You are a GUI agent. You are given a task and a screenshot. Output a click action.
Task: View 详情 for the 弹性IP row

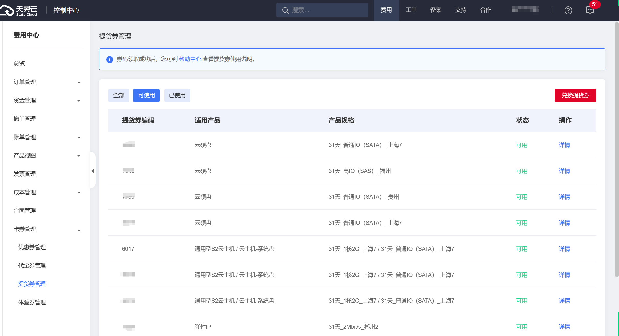point(564,327)
